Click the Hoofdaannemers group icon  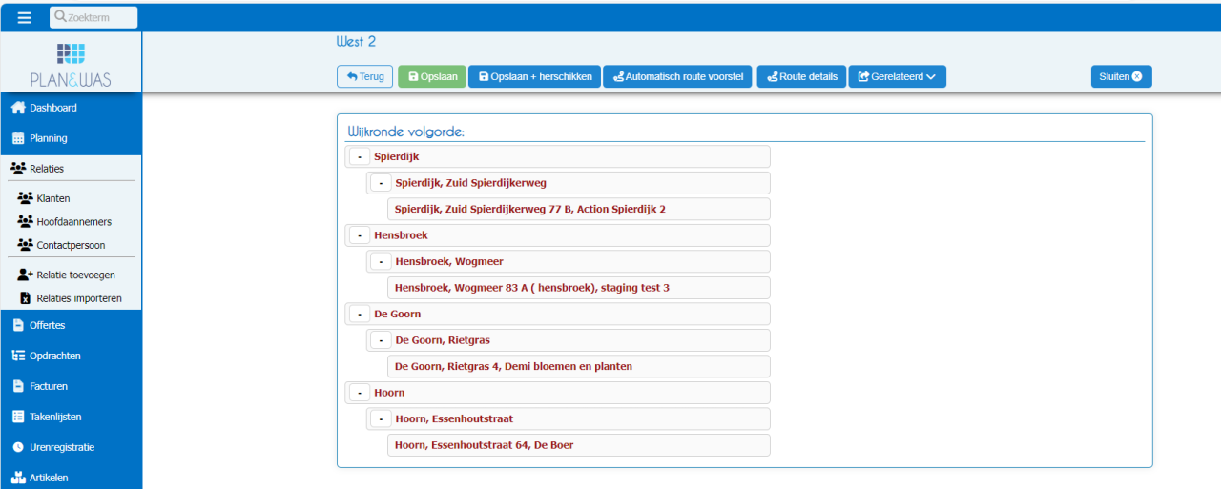[26, 221]
